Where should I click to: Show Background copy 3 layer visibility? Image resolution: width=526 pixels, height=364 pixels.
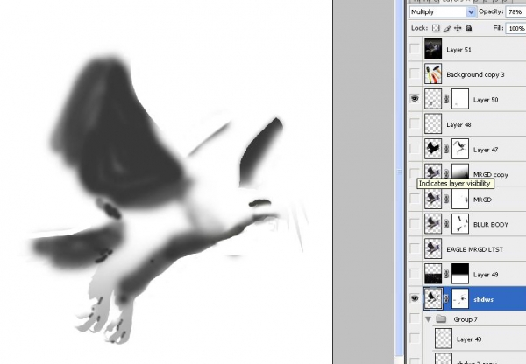(415, 74)
